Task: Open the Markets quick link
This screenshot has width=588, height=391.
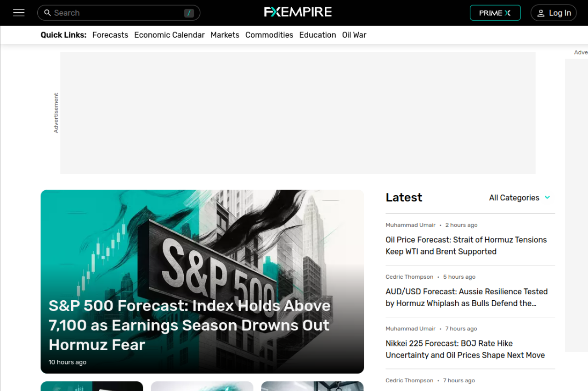Action: (225, 35)
